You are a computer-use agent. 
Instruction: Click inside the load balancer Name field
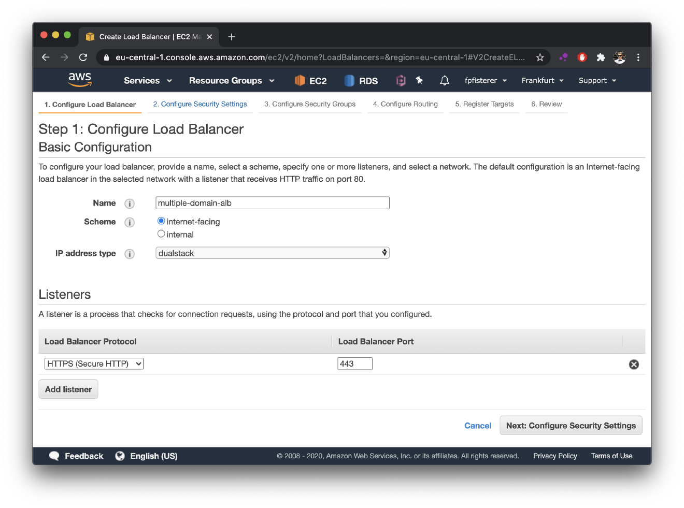(272, 202)
